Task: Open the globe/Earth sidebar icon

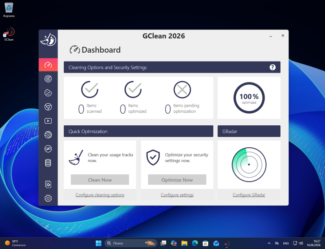Action: (x=48, y=135)
